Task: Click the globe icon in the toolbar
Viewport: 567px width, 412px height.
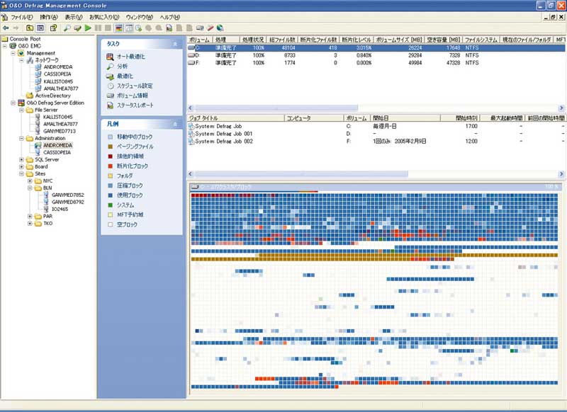Action: [220, 28]
